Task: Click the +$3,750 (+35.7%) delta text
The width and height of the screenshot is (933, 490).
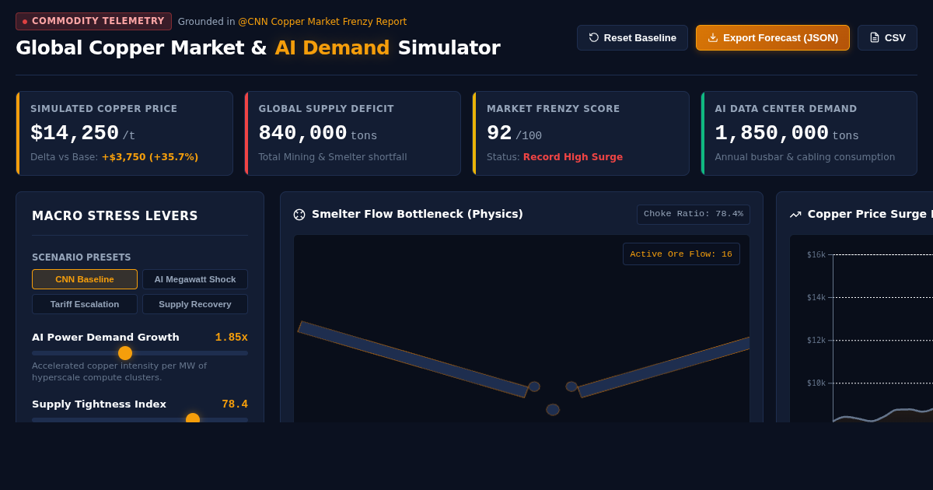Action: click(x=150, y=157)
